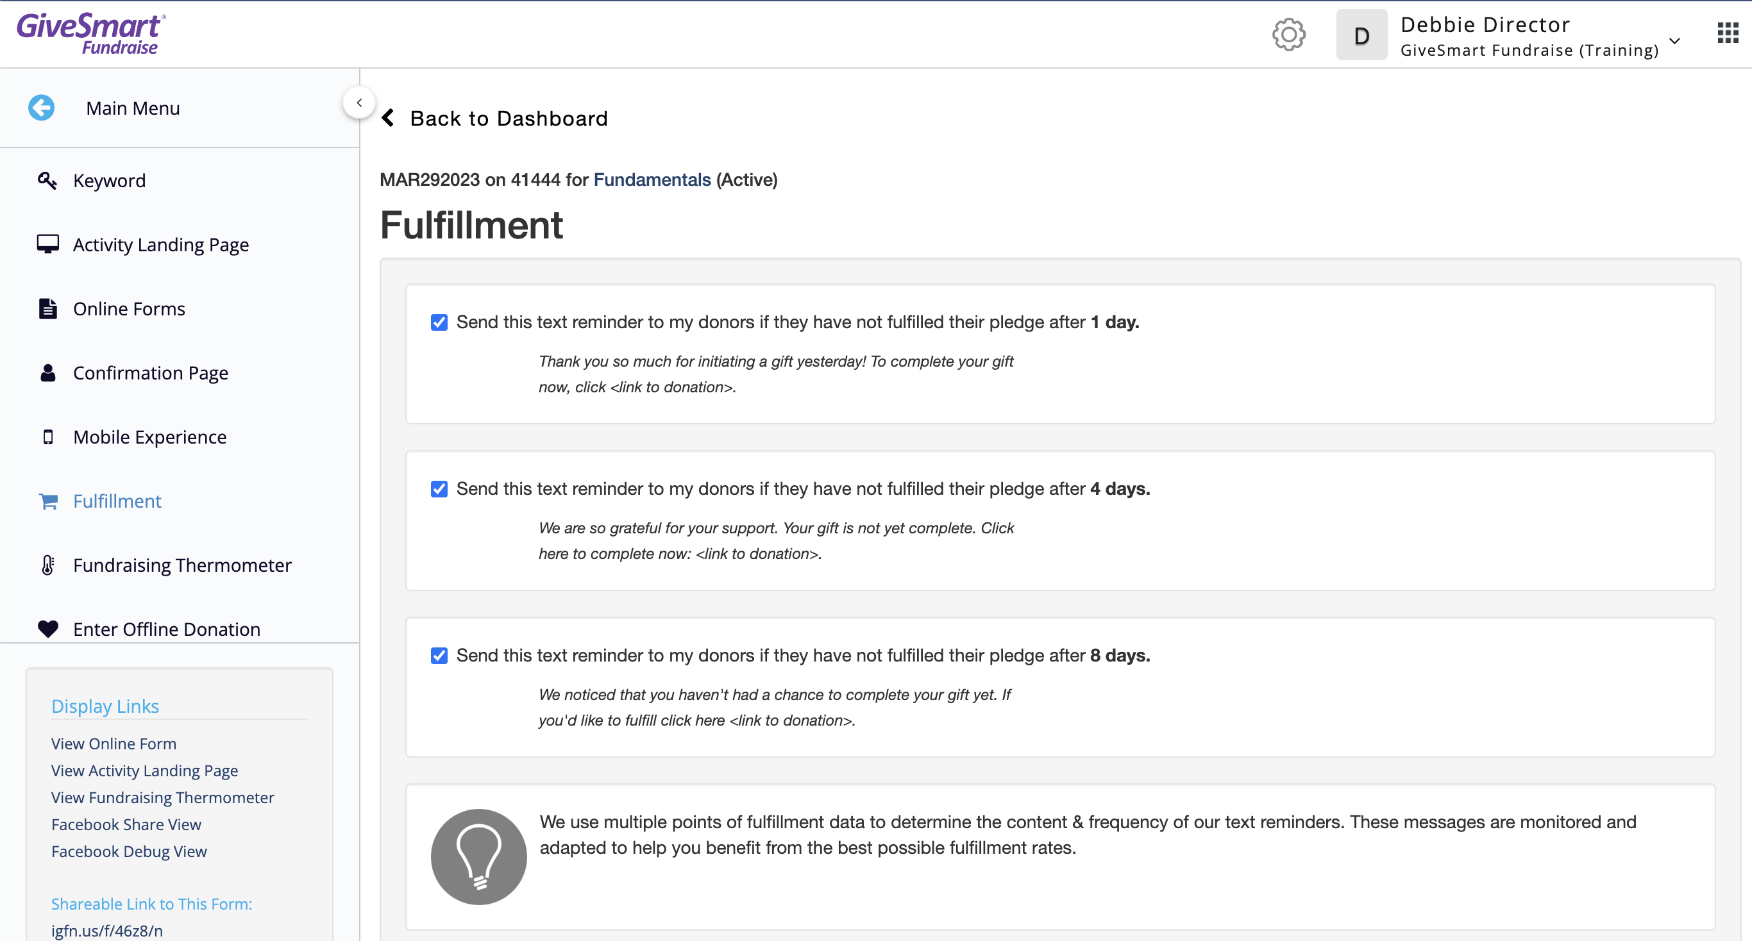Open the apps grid icon
This screenshot has width=1752, height=941.
1728,33
